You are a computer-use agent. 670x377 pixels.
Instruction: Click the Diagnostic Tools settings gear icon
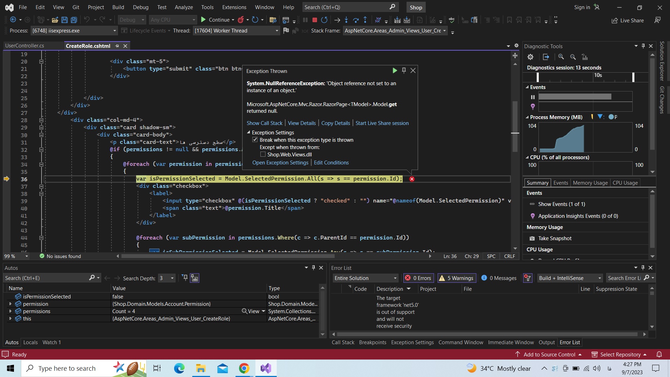click(x=530, y=57)
